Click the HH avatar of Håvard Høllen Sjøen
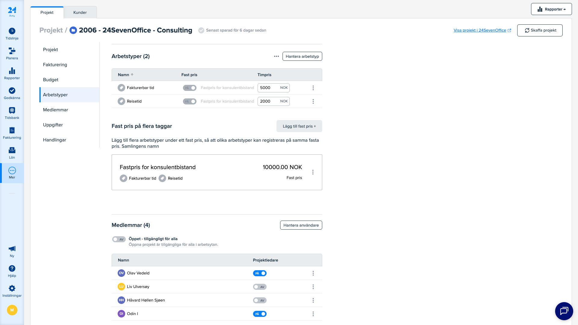Viewport: 578px width, 325px height. point(121,300)
